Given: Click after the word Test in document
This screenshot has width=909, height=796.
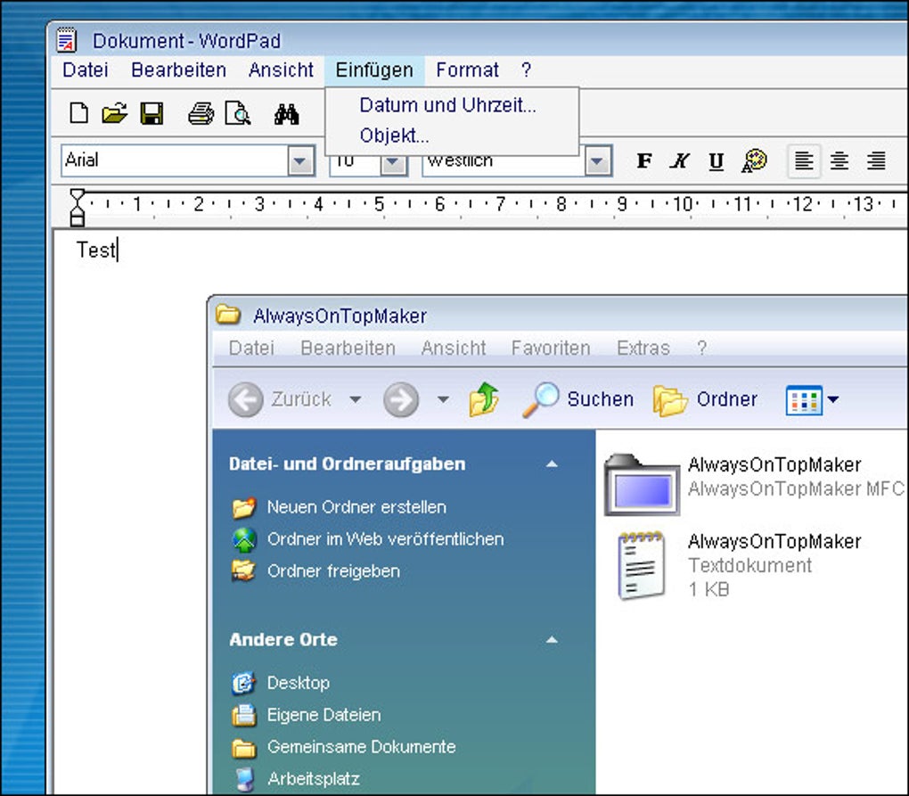Looking at the screenshot, I should click(118, 250).
